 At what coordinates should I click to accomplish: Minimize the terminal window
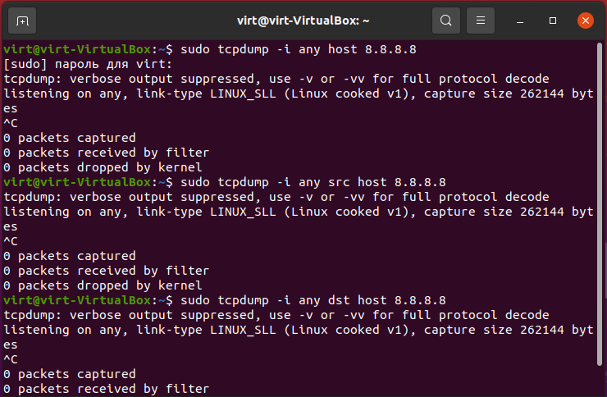coord(520,21)
